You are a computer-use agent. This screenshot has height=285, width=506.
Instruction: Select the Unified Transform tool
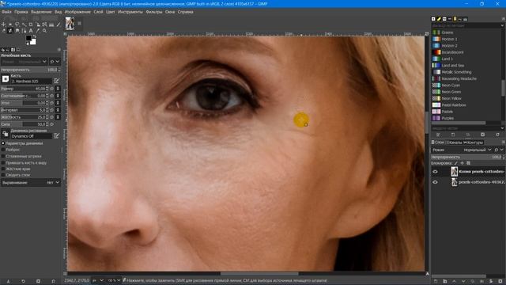tap(38, 25)
